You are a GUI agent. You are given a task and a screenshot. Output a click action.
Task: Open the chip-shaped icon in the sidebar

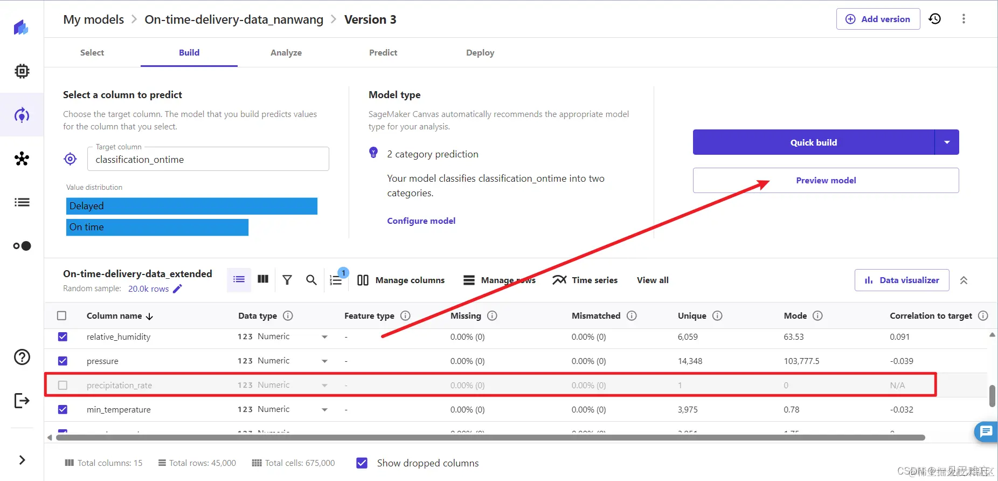(x=22, y=71)
